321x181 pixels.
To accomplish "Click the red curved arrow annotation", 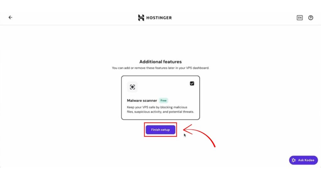I will tap(199, 135).
